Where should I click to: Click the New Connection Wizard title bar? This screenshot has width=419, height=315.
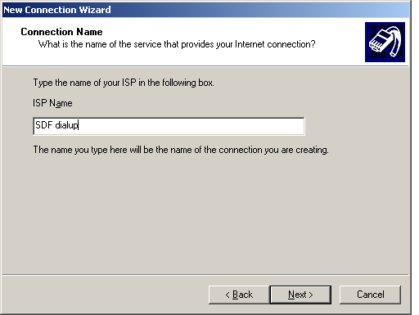tap(205, 10)
